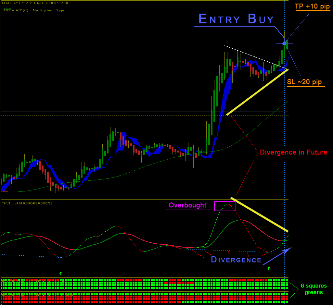Screen dimensions: 333x305
Task: Click the leftmost green up-arrow signal in THVTrix window
Action: click(x=61, y=274)
